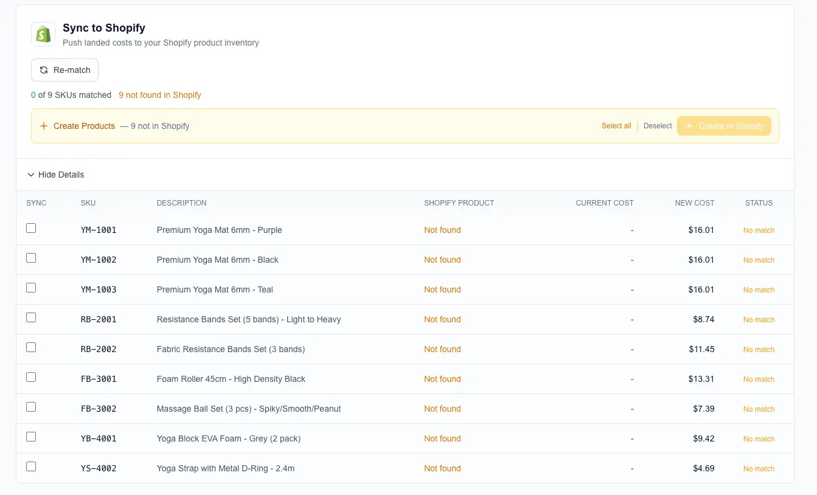This screenshot has width=817, height=495.
Task: Click the Hide Details label
Action: coord(61,175)
